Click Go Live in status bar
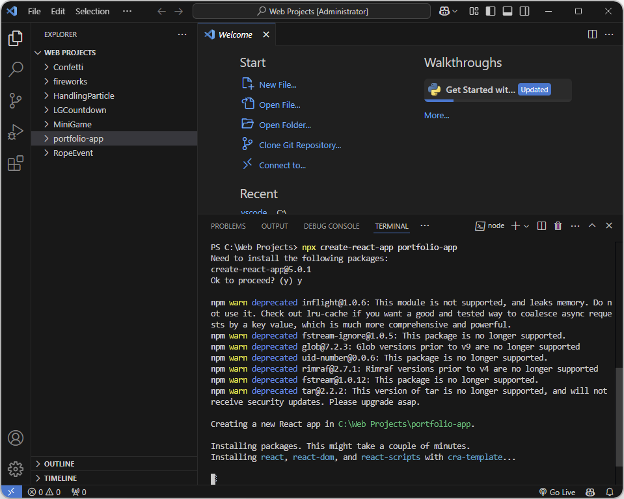The image size is (624, 499). [x=557, y=493]
